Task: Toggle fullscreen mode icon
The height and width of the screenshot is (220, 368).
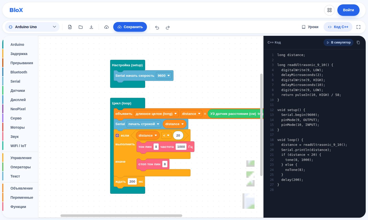Action: pyautogui.click(x=358, y=27)
